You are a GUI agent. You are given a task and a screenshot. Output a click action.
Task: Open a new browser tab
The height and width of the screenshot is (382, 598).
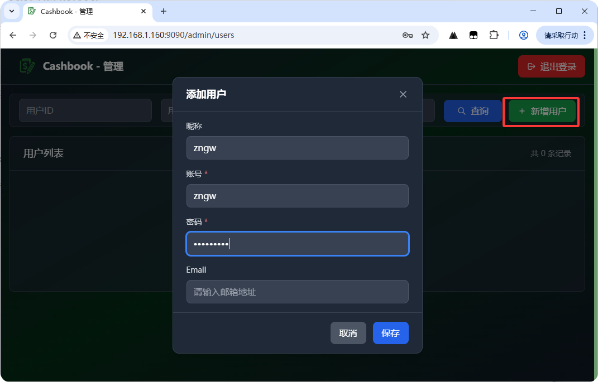tap(164, 11)
